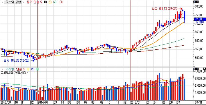
Task: Click the 2015/01 date axis label
Action: (x=136, y=102)
